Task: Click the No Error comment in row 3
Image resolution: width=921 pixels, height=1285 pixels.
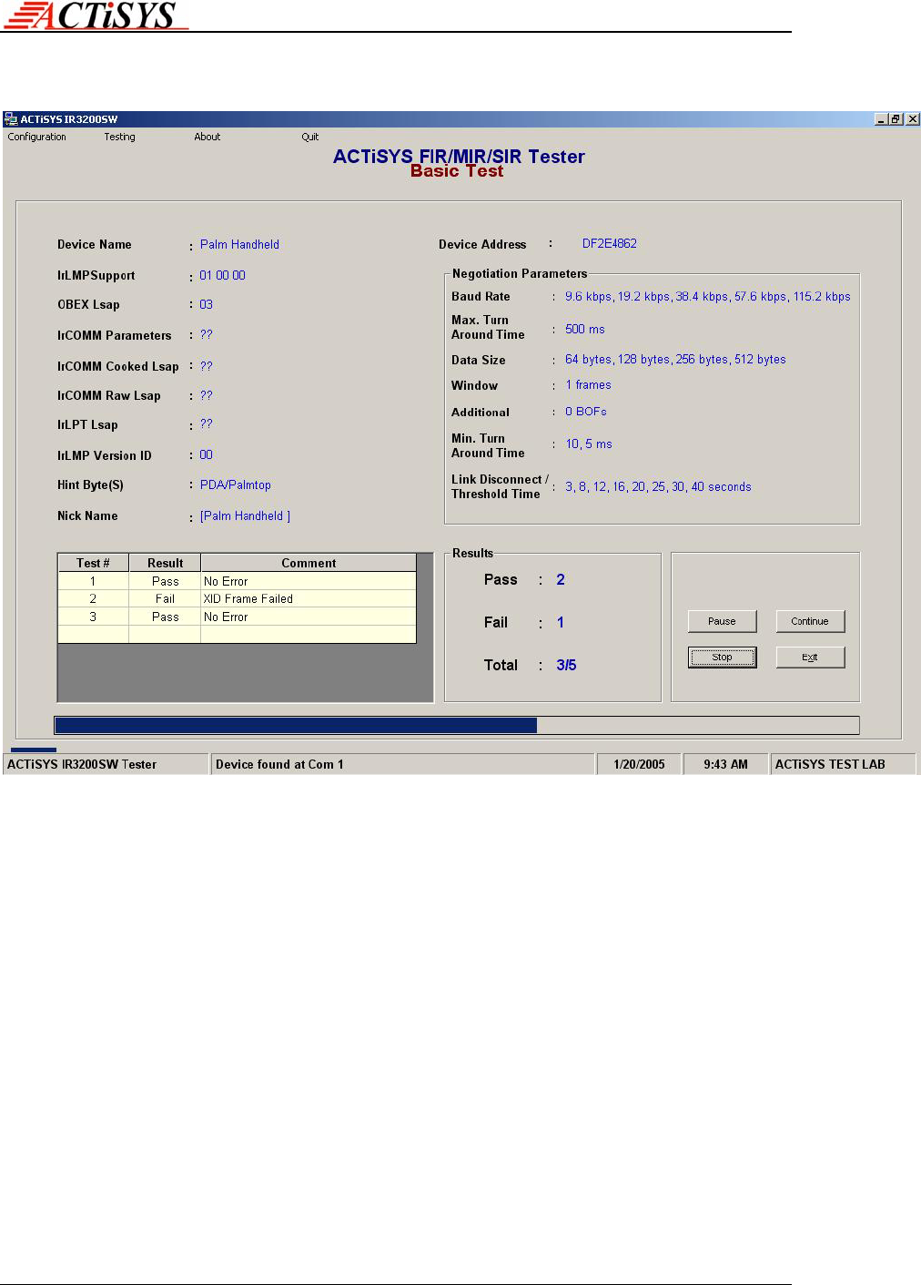Action: coord(309,617)
